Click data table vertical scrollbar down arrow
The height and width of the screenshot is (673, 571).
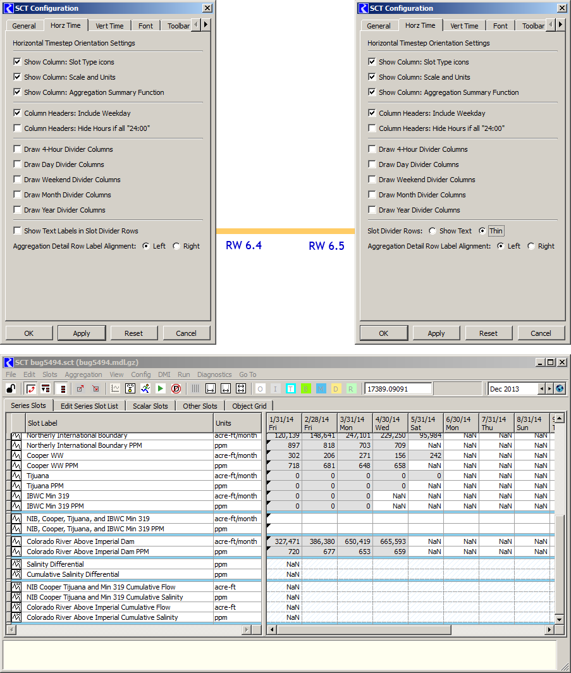pyautogui.click(x=559, y=619)
